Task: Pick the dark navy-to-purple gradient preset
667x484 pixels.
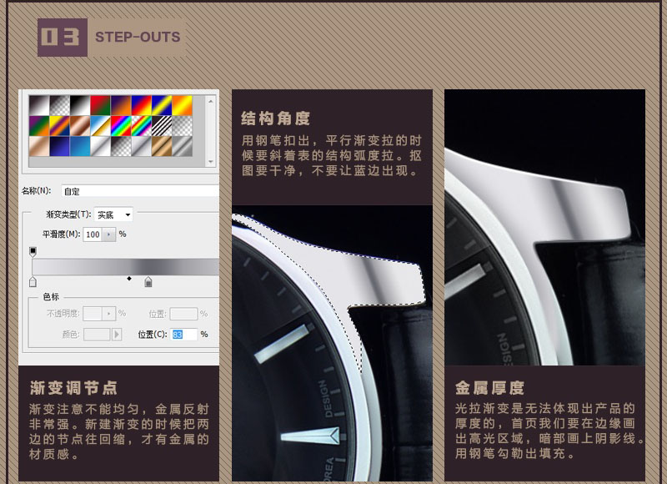Action: (59, 146)
